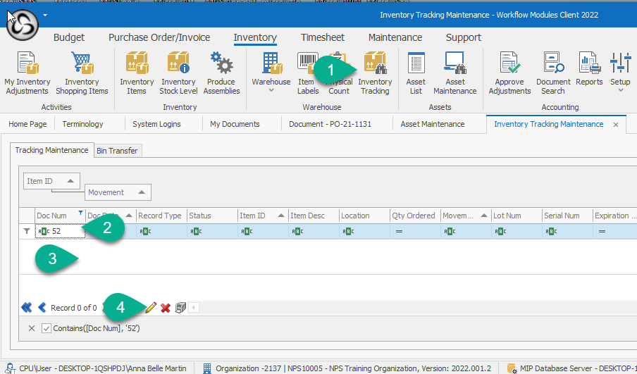Switch to the Maintenance ribbon tab
The image size is (637, 374).
pos(395,37)
